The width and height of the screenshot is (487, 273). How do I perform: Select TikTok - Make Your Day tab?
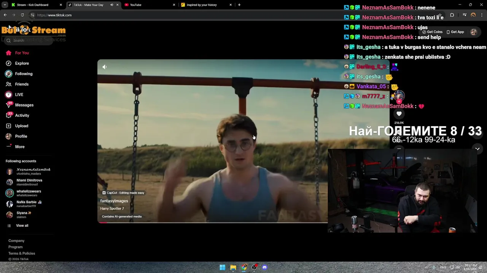click(88, 5)
